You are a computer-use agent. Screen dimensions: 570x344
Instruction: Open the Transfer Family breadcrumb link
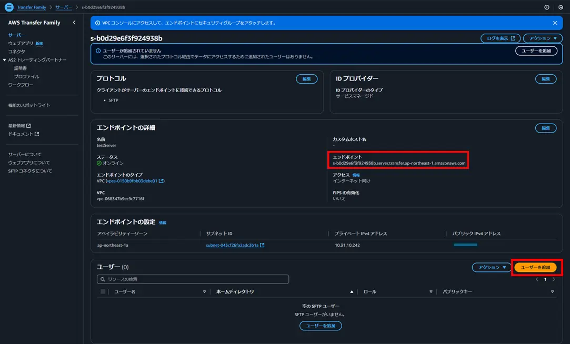[31, 7]
